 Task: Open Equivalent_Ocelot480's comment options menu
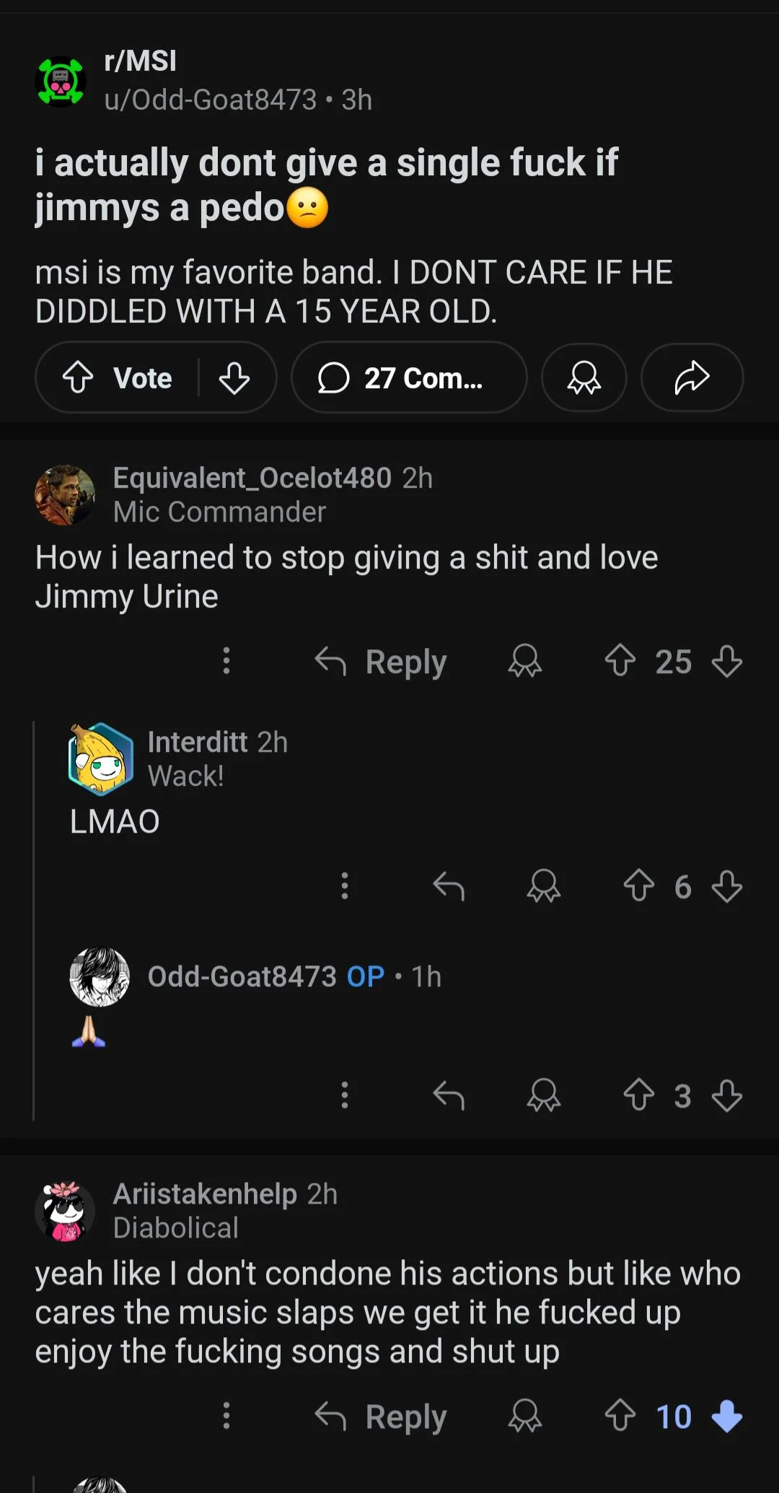tap(226, 660)
